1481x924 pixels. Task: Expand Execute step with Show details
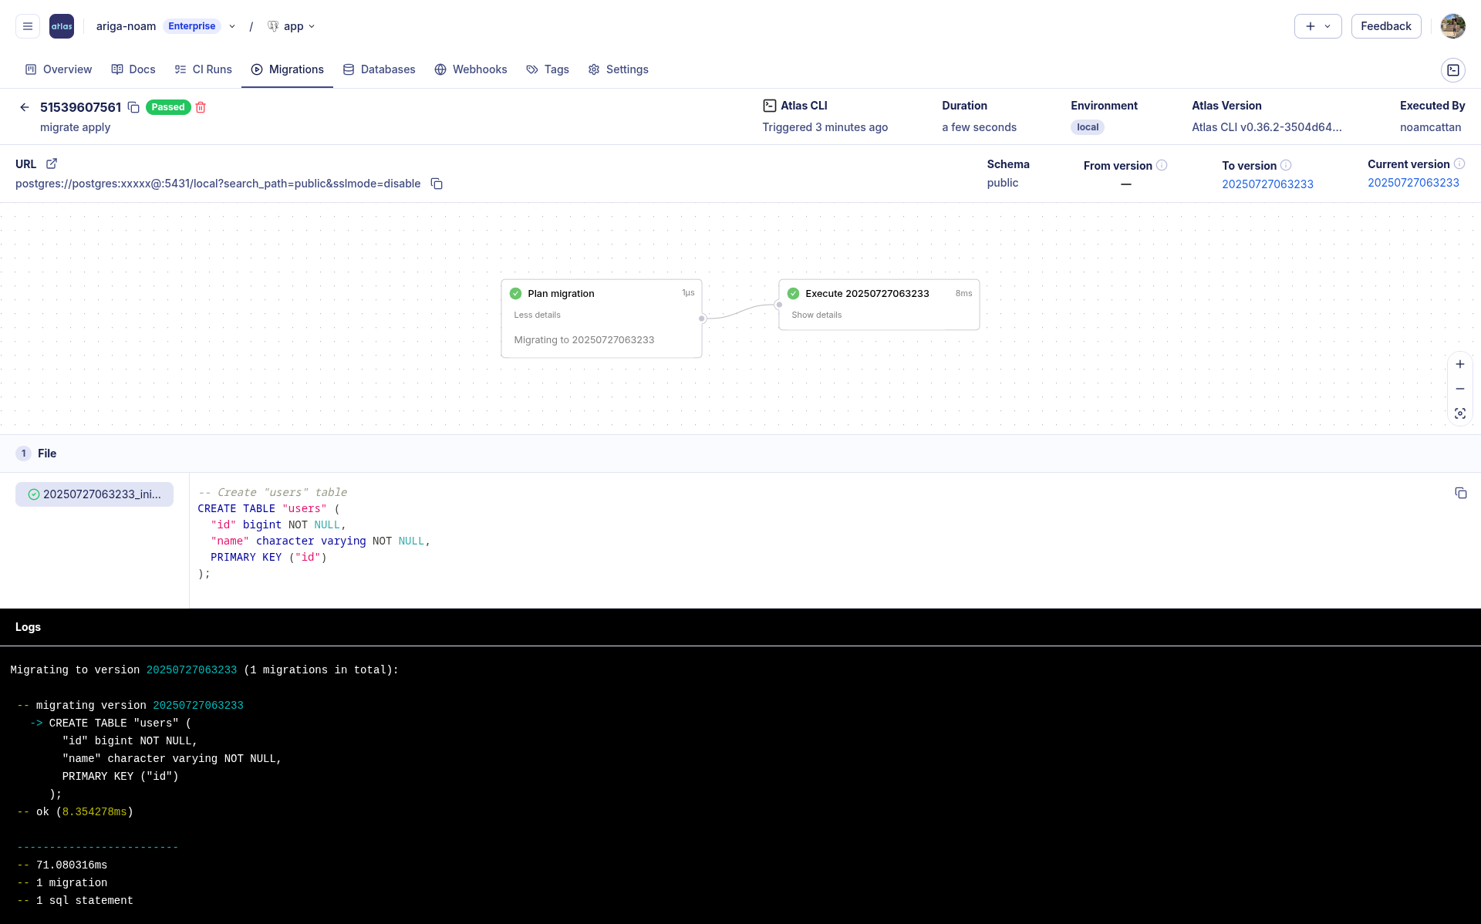click(x=816, y=315)
